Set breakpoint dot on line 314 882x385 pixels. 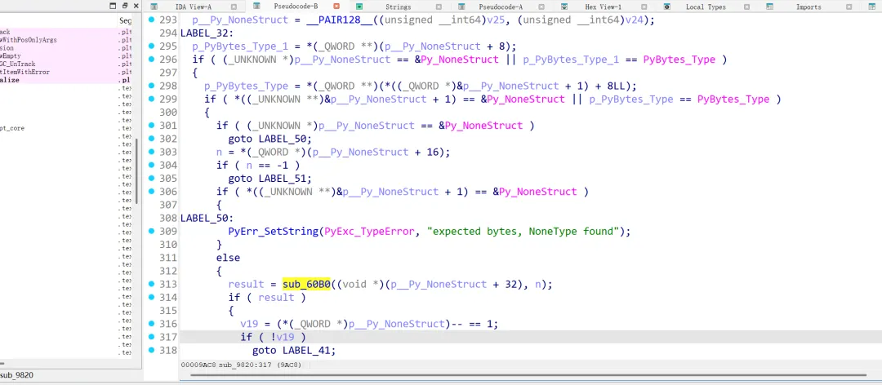(x=151, y=297)
